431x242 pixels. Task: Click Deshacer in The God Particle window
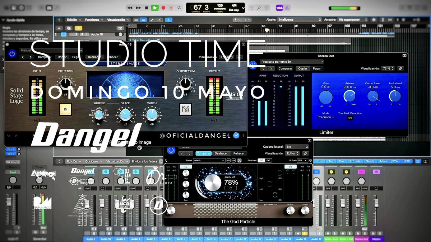coord(221,153)
